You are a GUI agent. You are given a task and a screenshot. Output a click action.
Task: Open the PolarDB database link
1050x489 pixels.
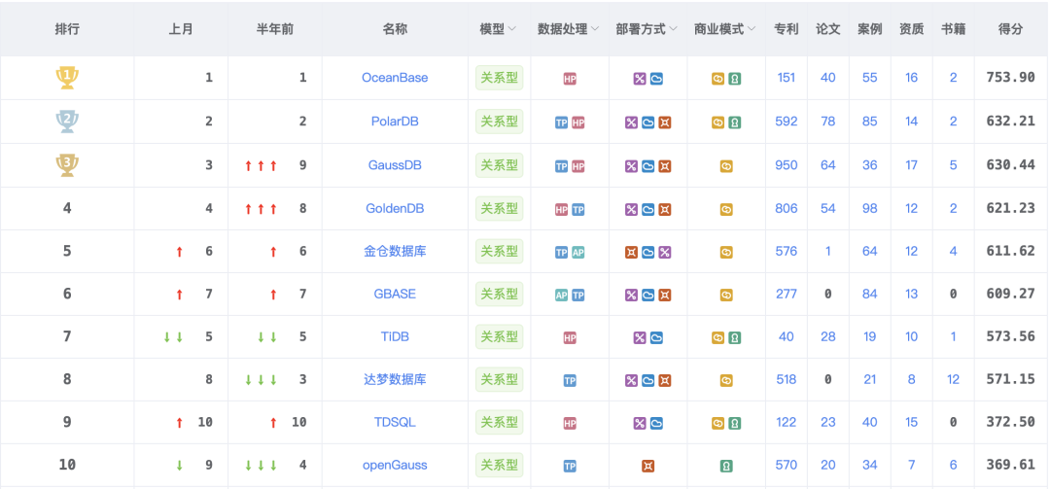(395, 122)
